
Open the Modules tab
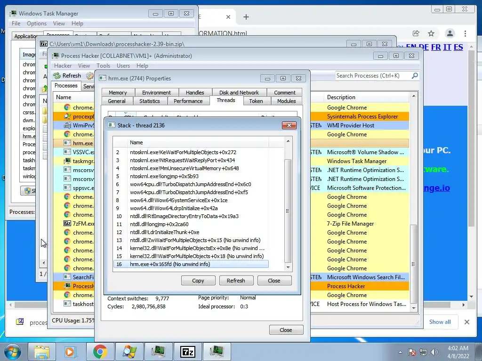pos(287,101)
